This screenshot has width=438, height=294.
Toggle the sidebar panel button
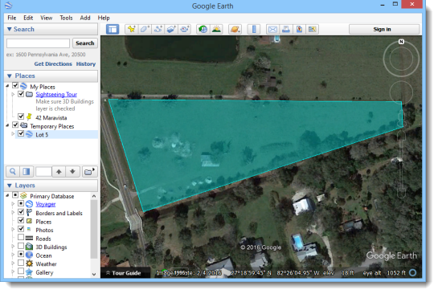click(x=113, y=29)
